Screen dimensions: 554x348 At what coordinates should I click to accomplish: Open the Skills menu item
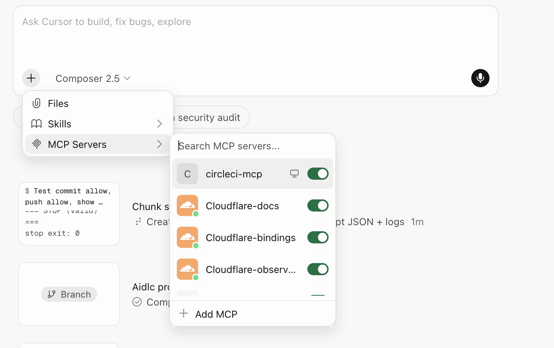(x=98, y=124)
